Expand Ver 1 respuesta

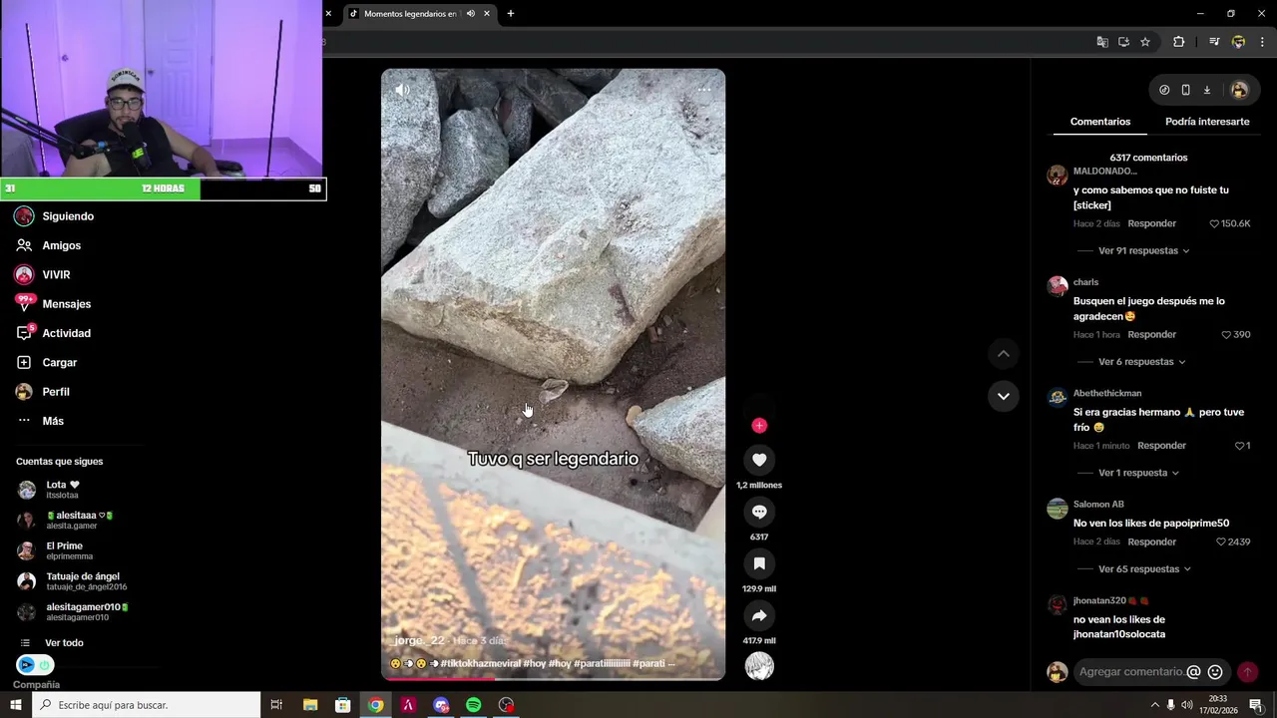(x=1138, y=473)
